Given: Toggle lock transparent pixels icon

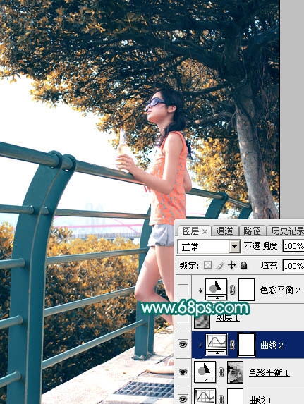Looking at the screenshot, I should pos(207,265).
